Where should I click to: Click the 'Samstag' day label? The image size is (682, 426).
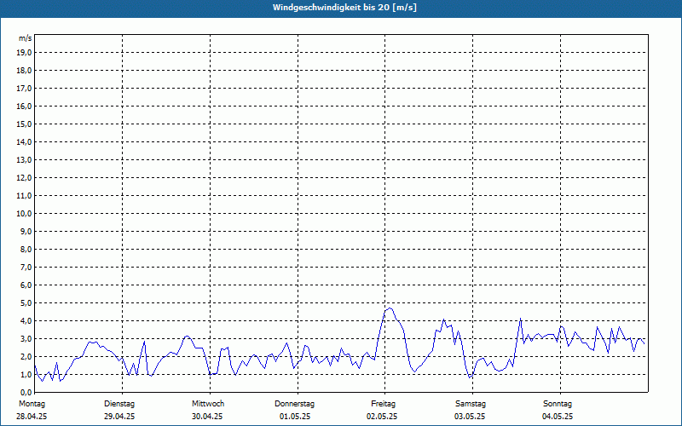471,404
